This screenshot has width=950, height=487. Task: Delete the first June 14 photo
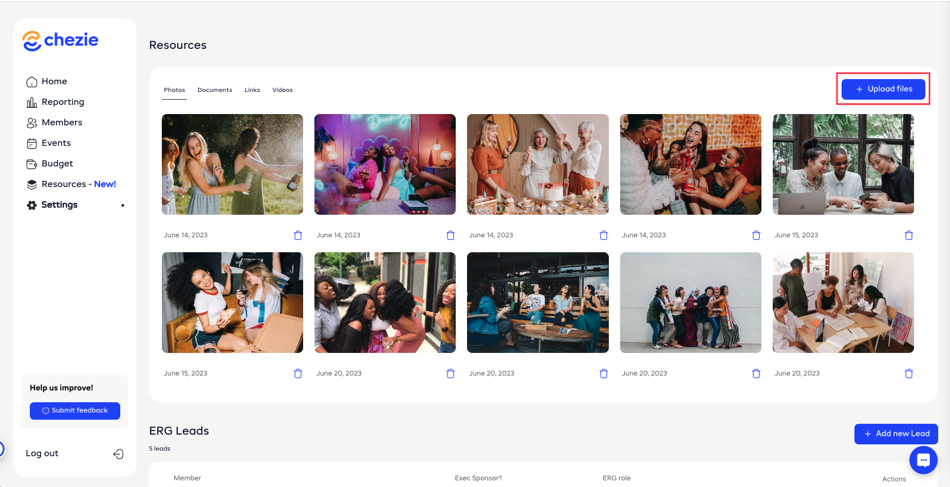click(297, 235)
